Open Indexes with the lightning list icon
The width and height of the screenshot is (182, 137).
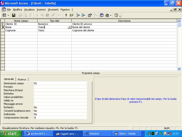(x=71, y=15)
